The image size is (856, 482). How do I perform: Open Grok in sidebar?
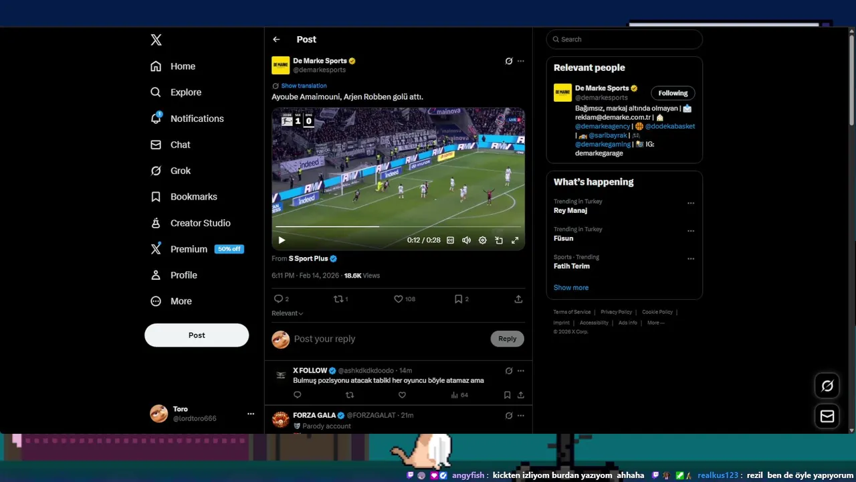point(171,171)
